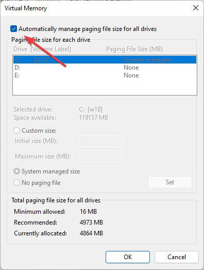Select the No paging file option

(x=16, y=183)
